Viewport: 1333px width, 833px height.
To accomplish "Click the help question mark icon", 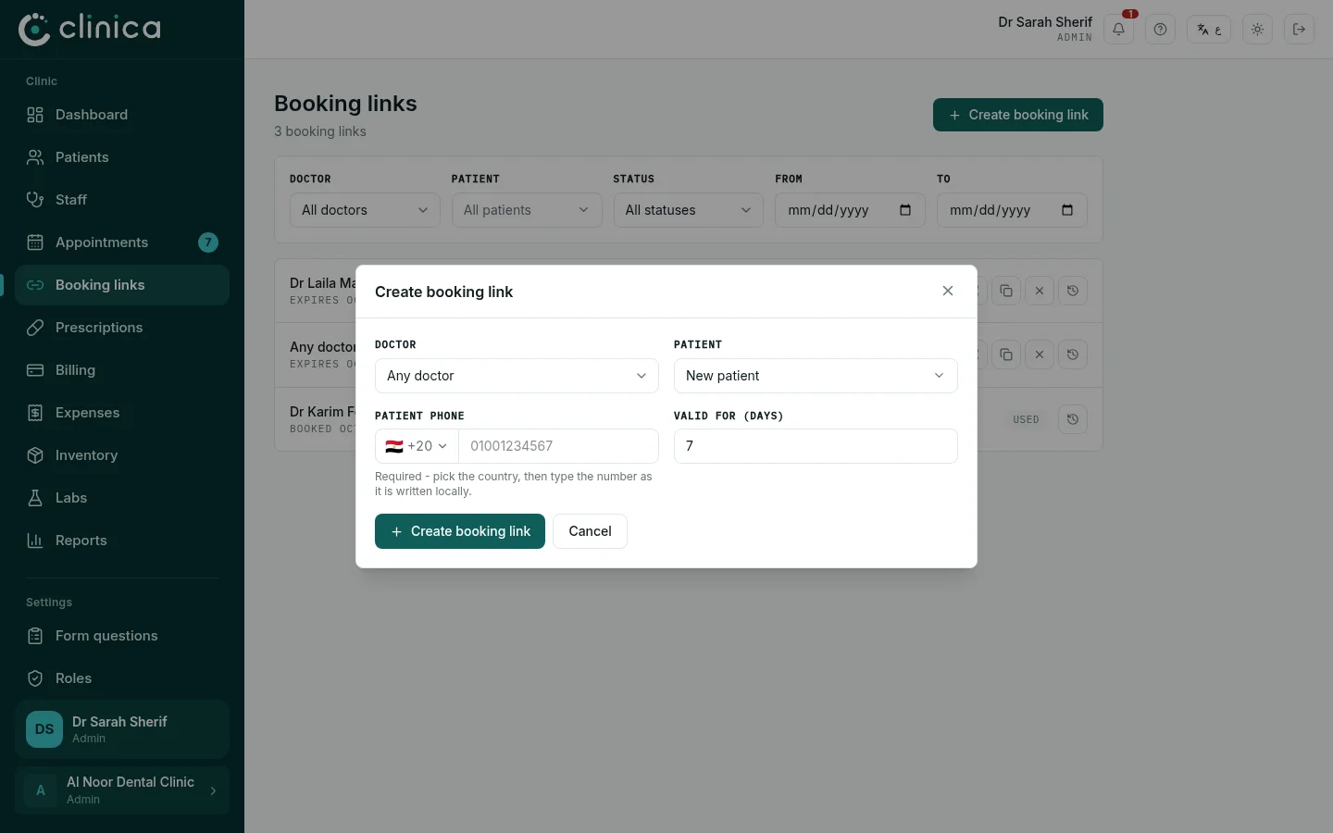I will (1160, 30).
